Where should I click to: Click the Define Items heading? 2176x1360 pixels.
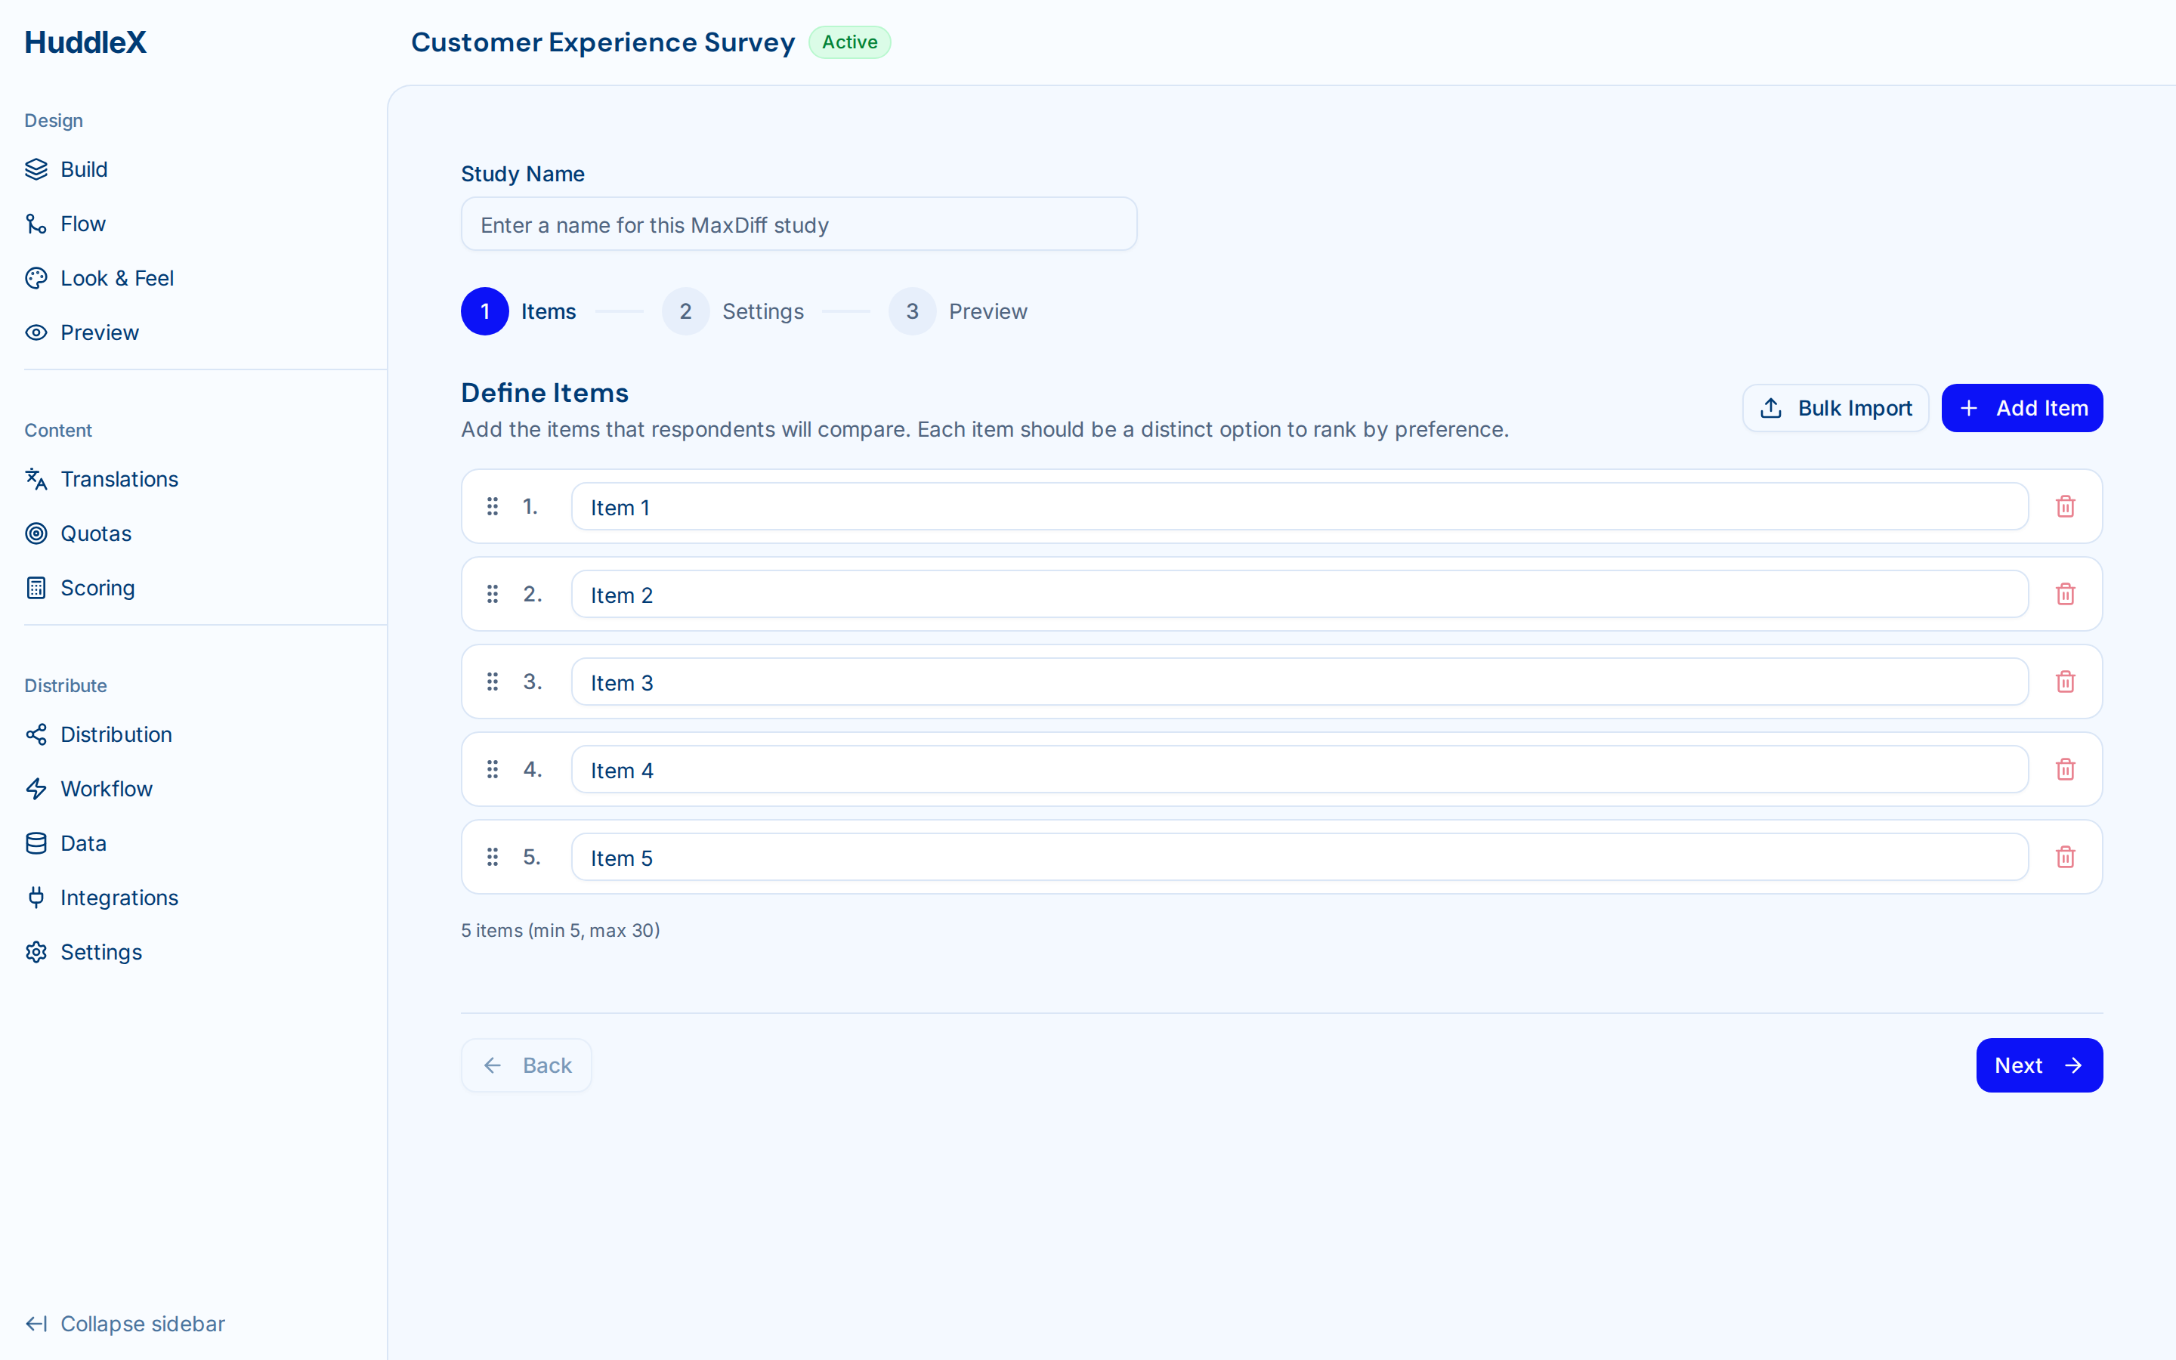click(544, 392)
